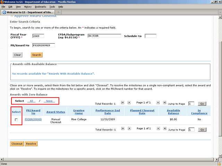Go to previous page in lower pager

click(x=129, y=128)
